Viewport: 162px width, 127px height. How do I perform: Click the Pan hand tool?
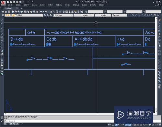pos(51,12)
